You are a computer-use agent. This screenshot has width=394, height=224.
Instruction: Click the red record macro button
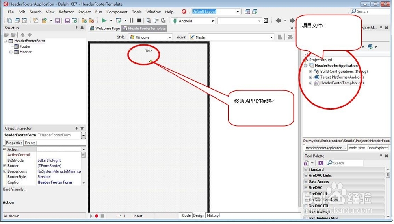(97, 216)
